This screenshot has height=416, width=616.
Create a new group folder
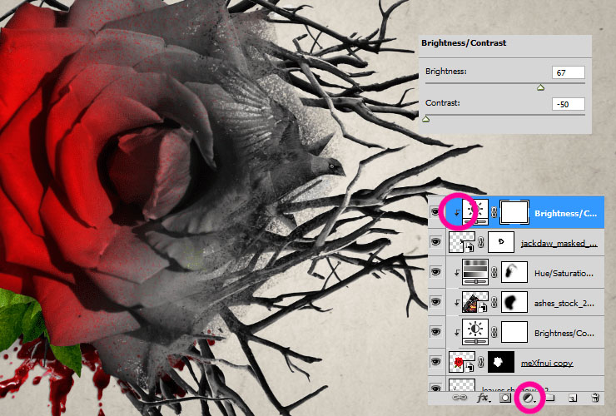[x=549, y=399]
